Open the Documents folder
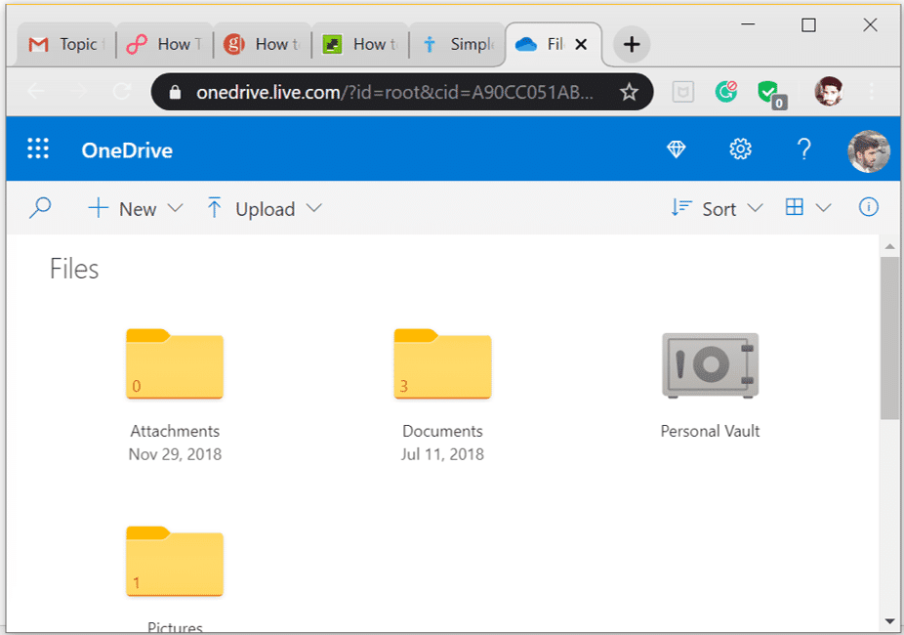Viewport: 904px width, 635px height. 443,364
